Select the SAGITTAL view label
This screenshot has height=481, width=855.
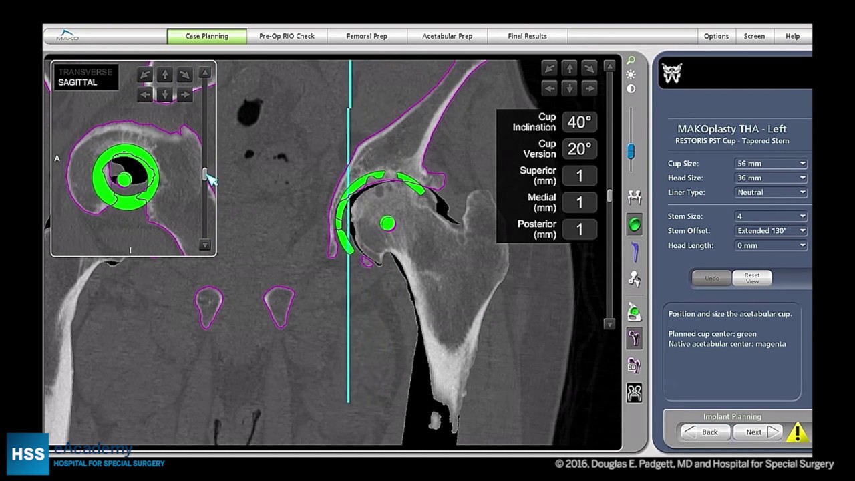coord(77,82)
